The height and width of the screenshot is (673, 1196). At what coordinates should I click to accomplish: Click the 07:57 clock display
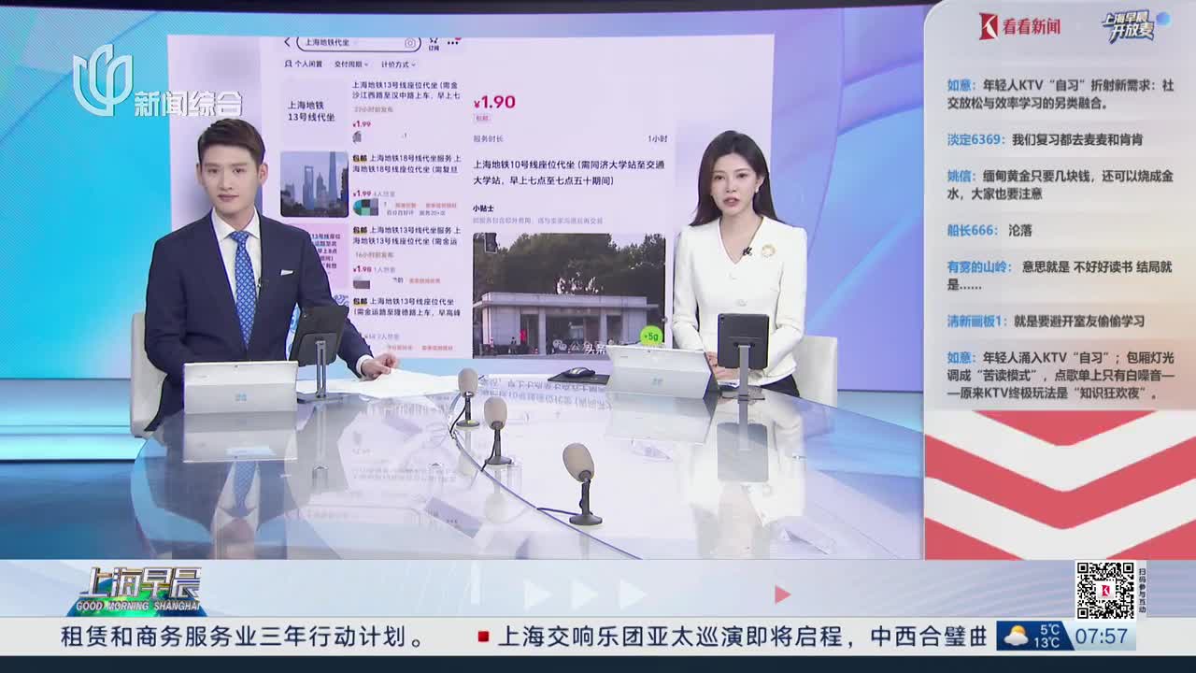coord(1101,637)
